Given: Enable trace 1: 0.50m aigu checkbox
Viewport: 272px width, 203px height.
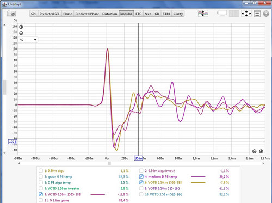Looking at the screenshot, I should pos(41,171).
